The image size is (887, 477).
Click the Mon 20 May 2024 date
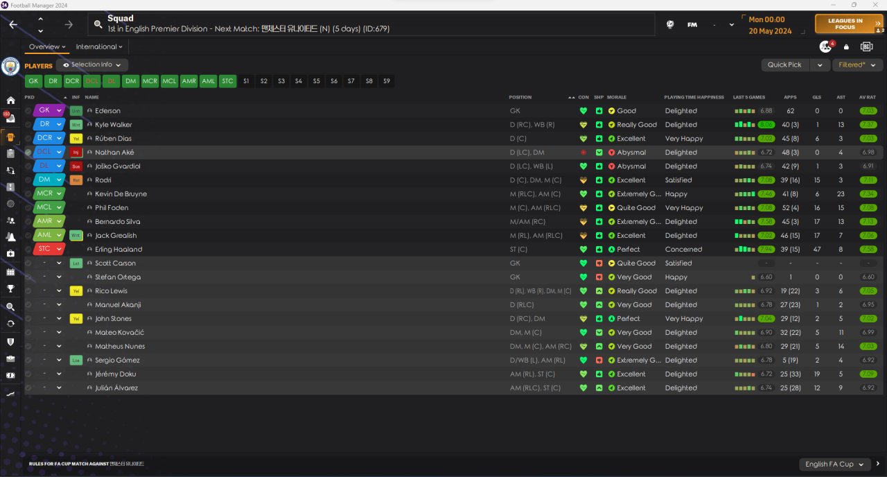[769, 26]
